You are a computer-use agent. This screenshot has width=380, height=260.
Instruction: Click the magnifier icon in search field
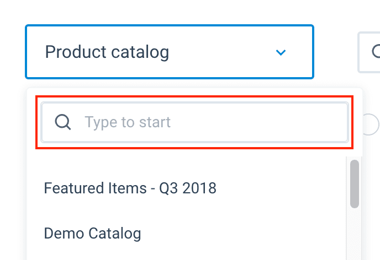click(63, 122)
